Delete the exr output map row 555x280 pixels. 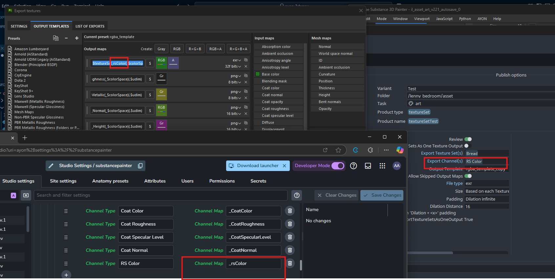pyautogui.click(x=246, y=66)
